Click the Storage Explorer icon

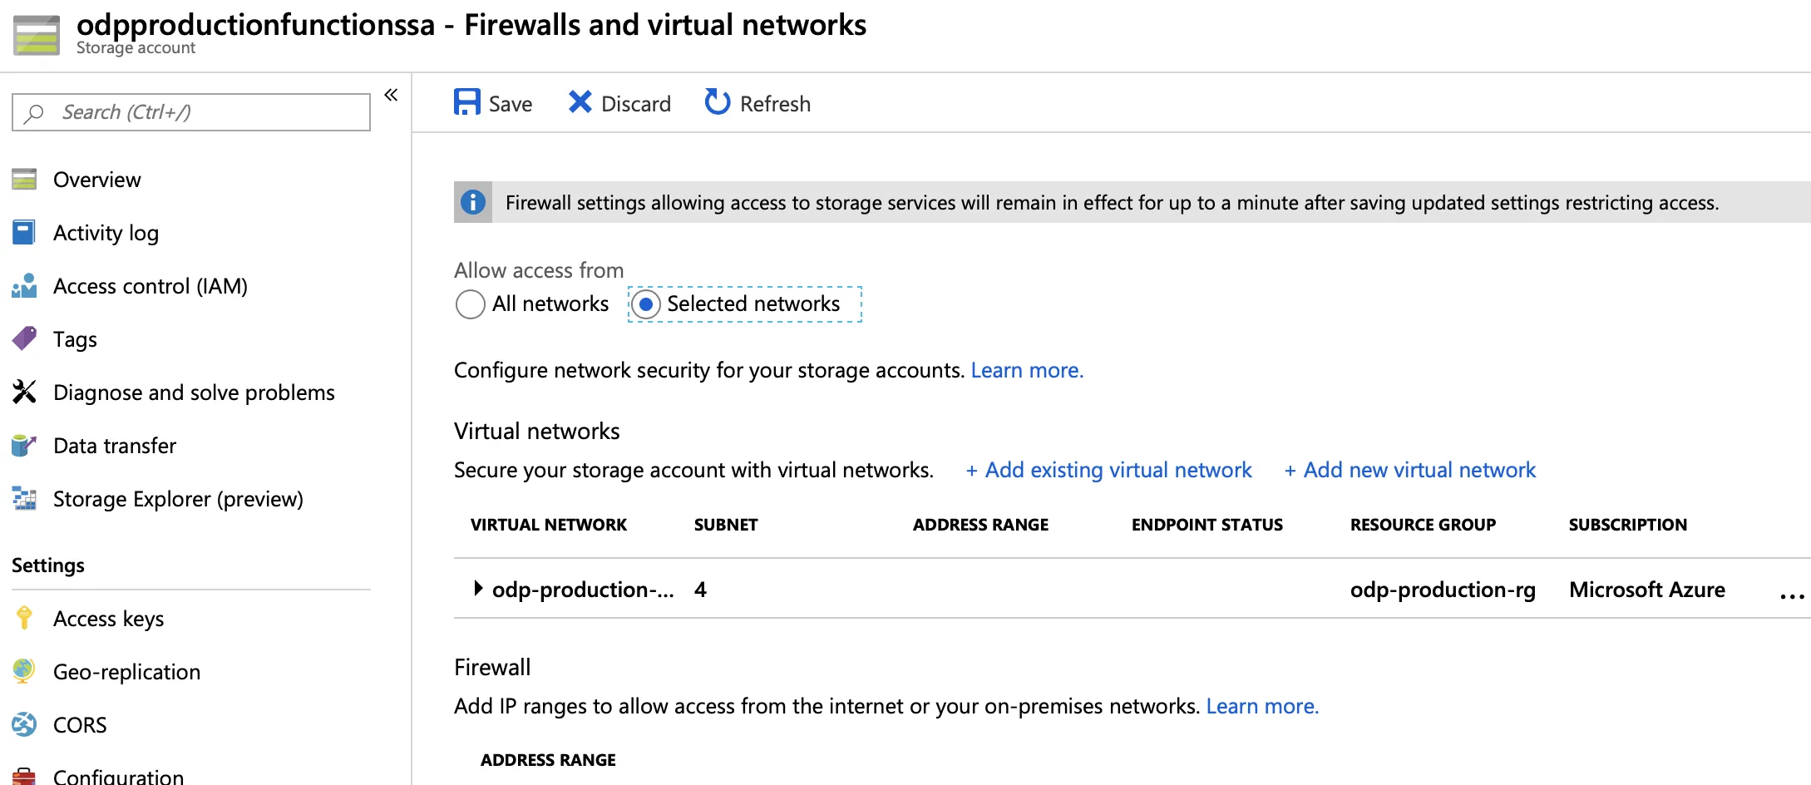24,498
